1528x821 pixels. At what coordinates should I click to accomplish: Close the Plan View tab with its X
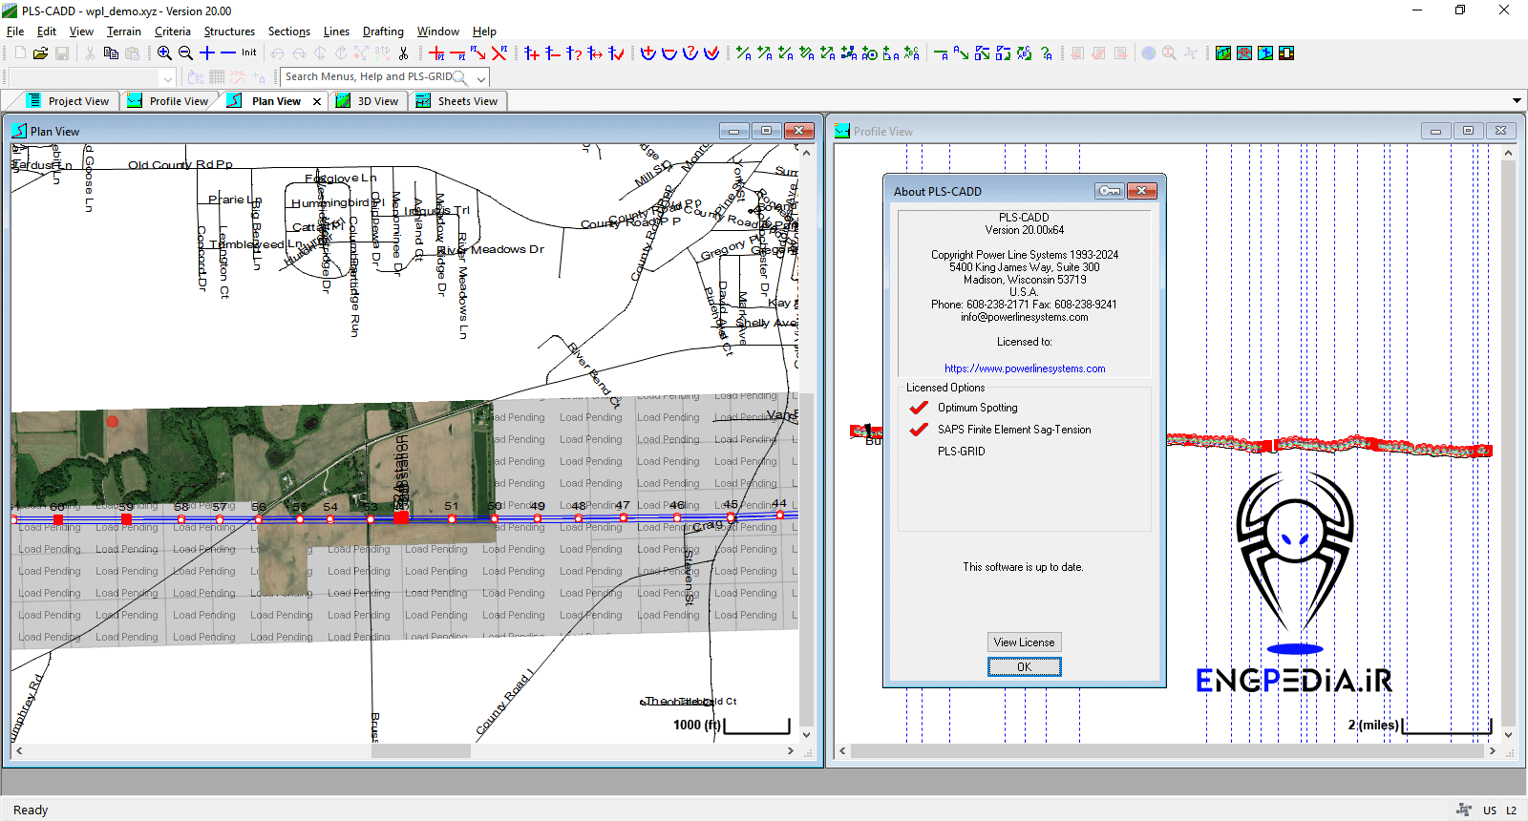(x=317, y=101)
